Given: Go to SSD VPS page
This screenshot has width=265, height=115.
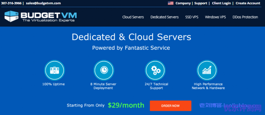Looking at the screenshot, I should coord(192,17).
